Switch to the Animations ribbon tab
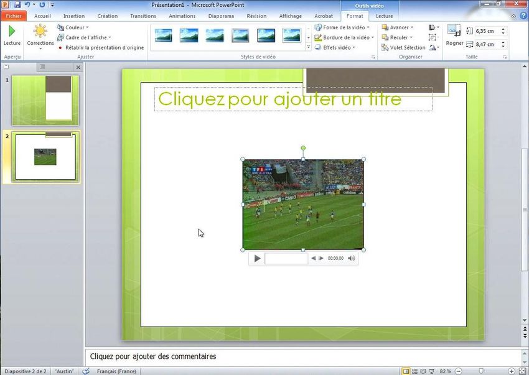The width and height of the screenshot is (529, 375). (x=182, y=16)
